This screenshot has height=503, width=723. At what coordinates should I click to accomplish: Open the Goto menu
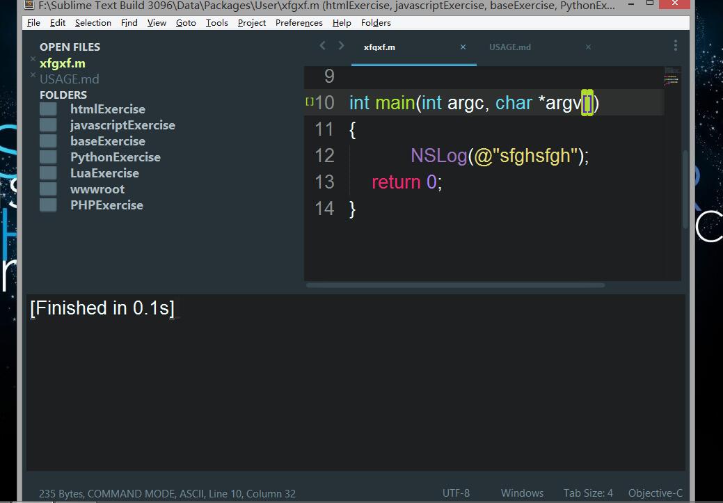186,22
